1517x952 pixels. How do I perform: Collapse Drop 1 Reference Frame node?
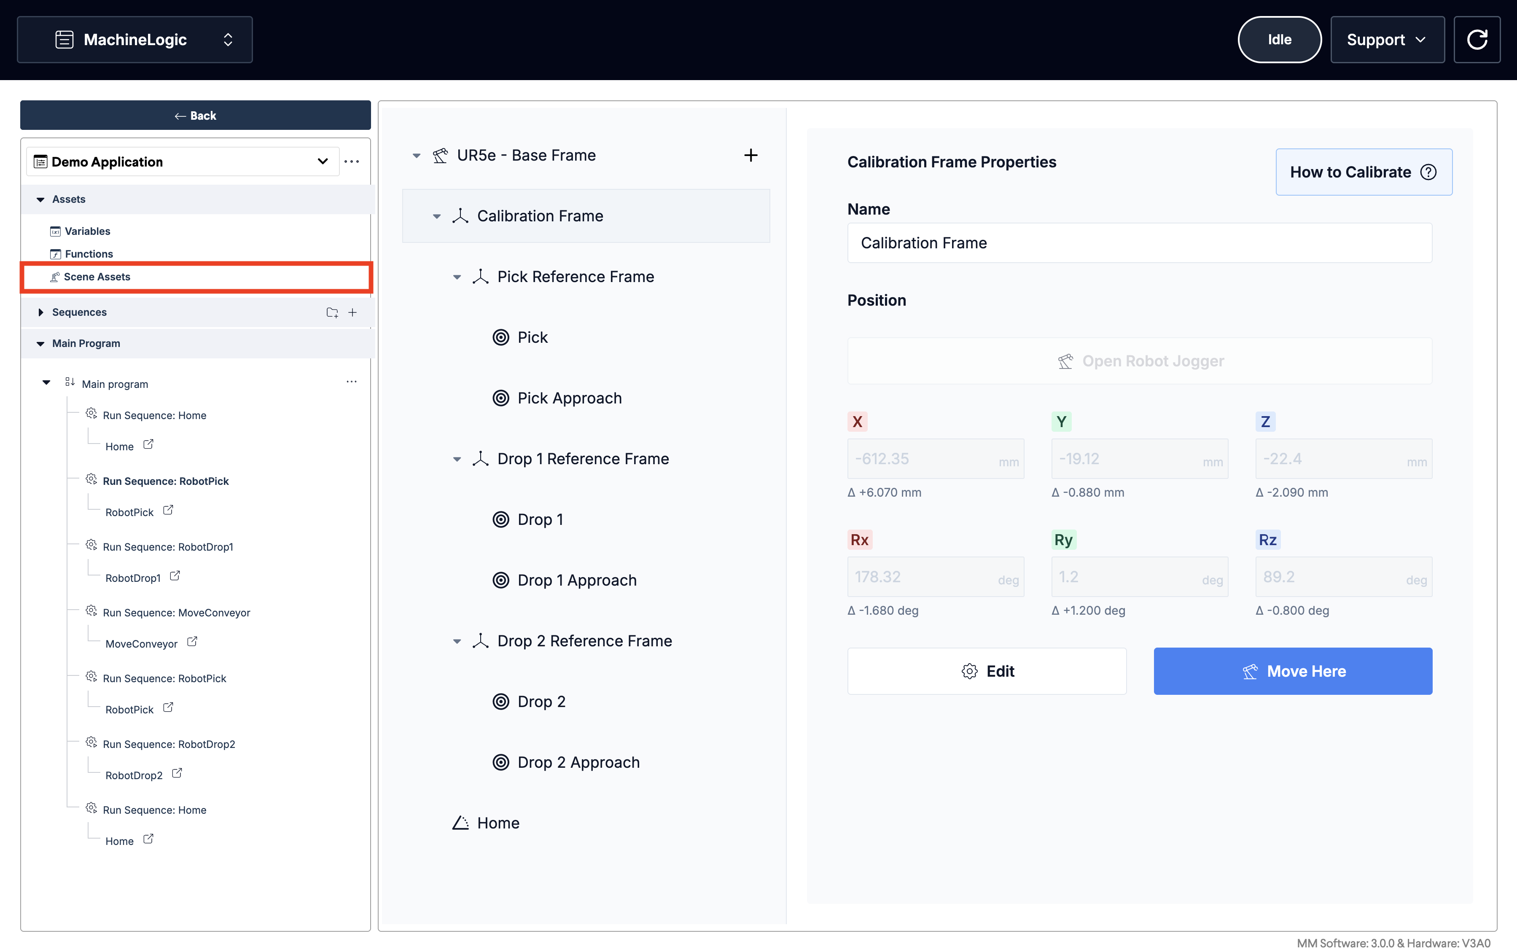[457, 460]
